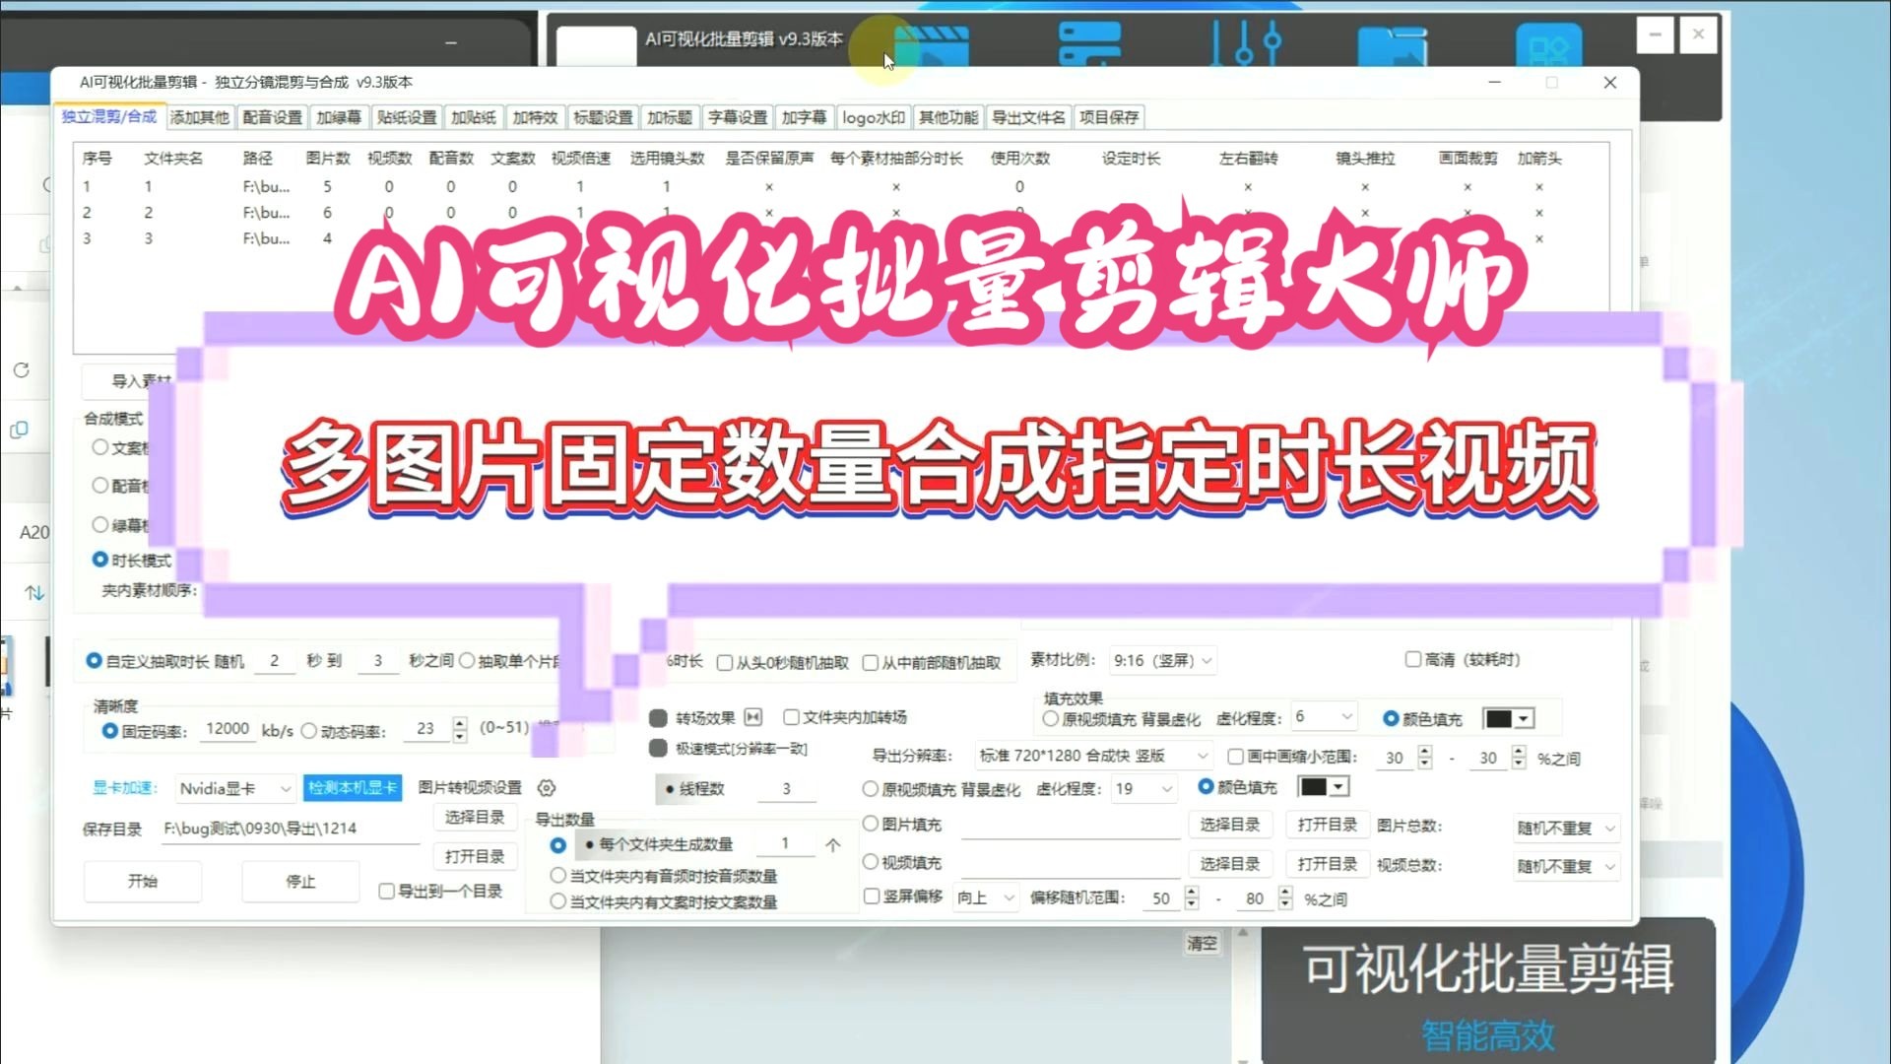The height and width of the screenshot is (1064, 1891).
Task: Select 动态码率 radio option
Action: (x=309, y=731)
